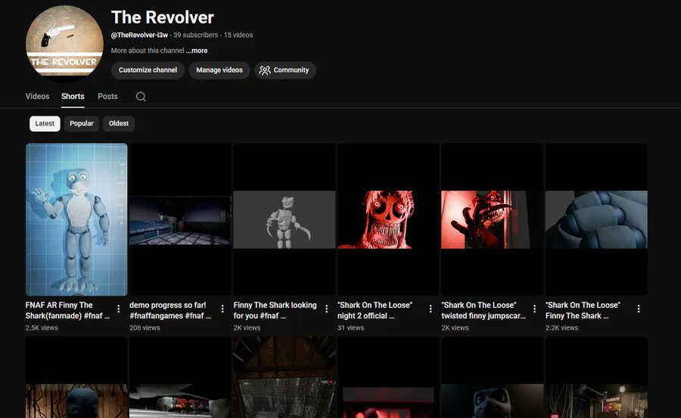
Task: Open options for Shark On The Loose Finny short
Action: tap(639, 308)
